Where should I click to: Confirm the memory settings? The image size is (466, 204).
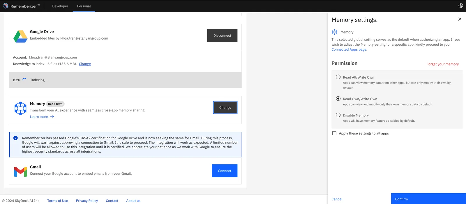[428, 199]
